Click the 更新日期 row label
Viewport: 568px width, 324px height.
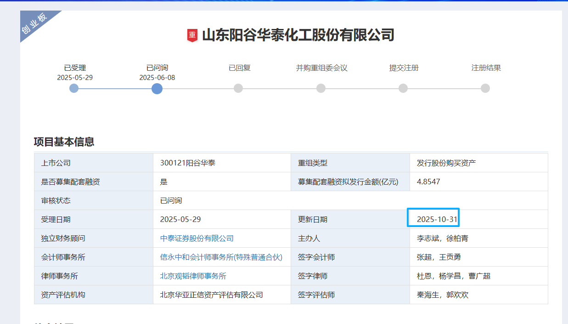(313, 219)
